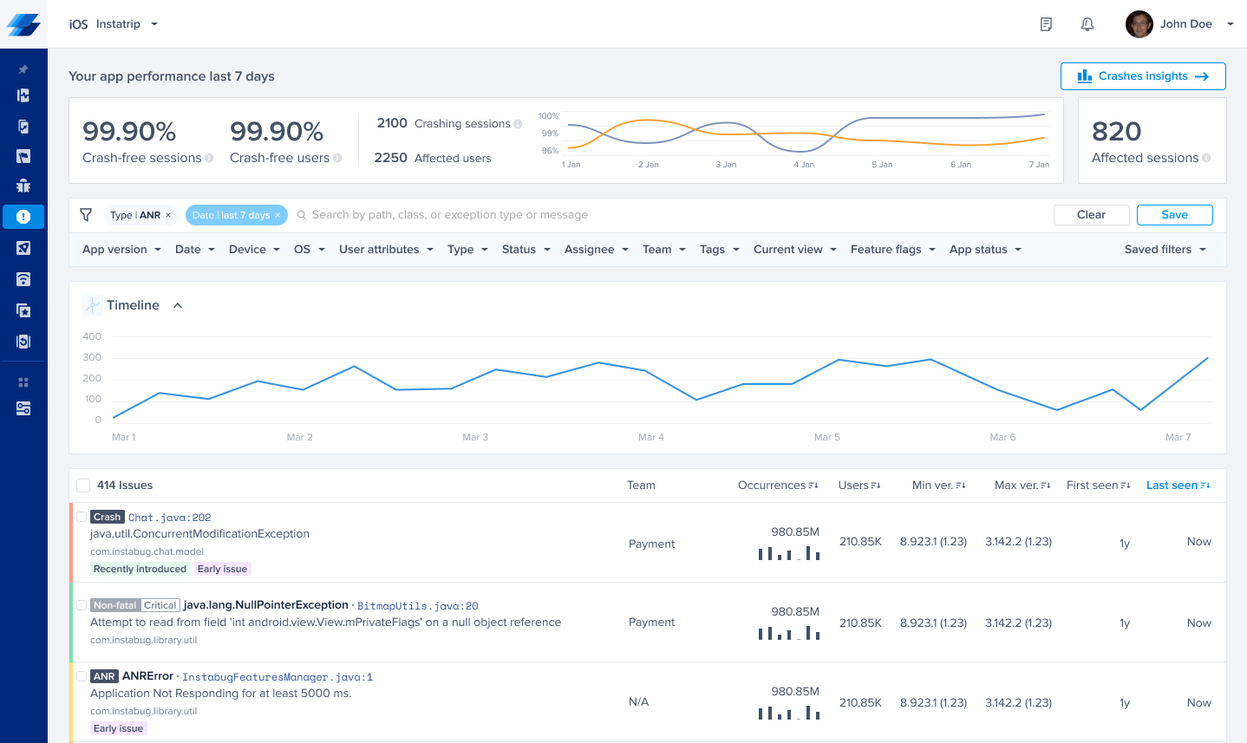The height and width of the screenshot is (743, 1247).
Task: Open the performance pulse chart sidebar icon
Action: [23, 95]
